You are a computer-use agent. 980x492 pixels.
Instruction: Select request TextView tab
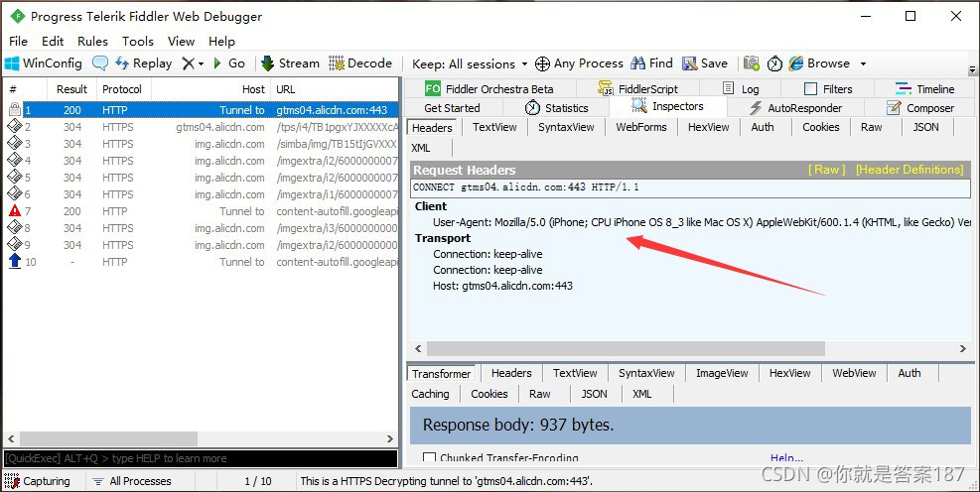494,127
